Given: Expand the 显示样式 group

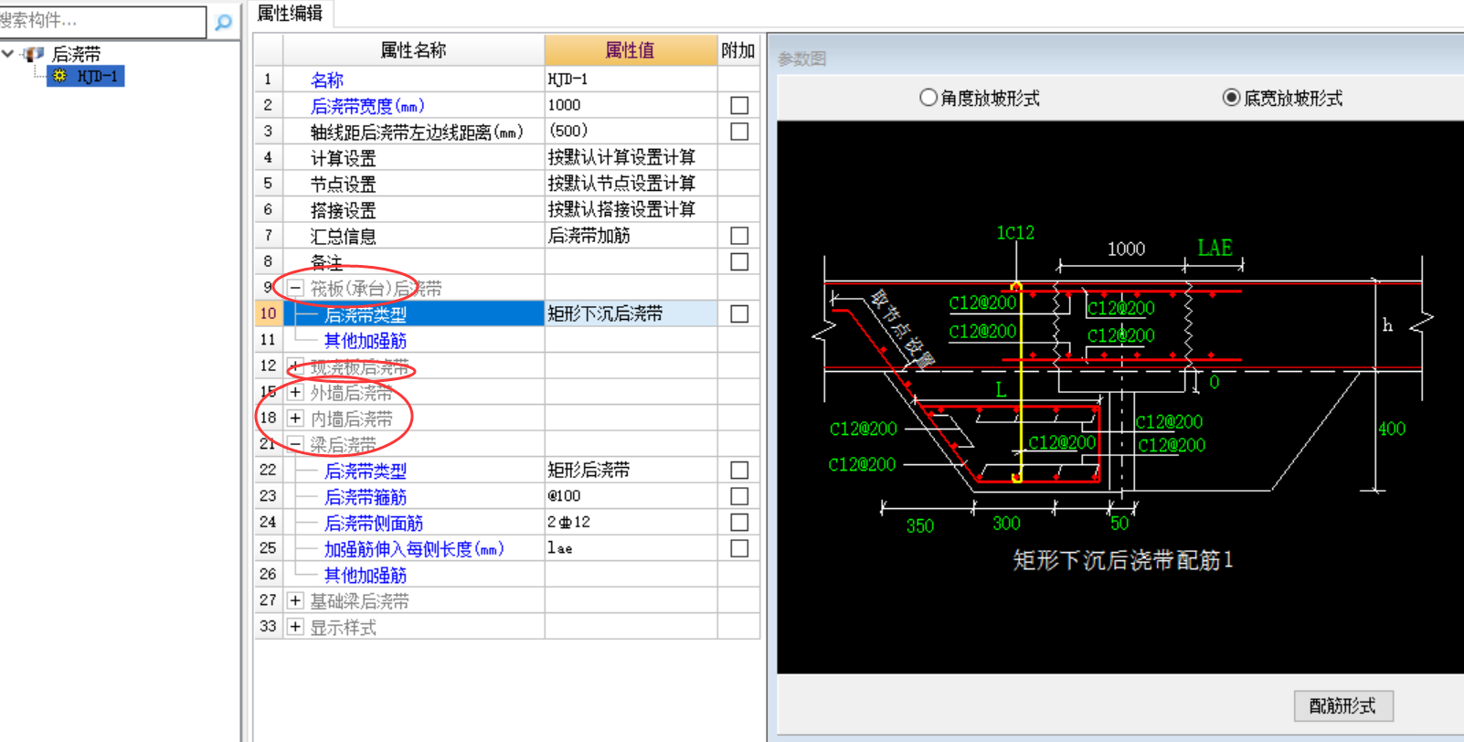Looking at the screenshot, I should pos(295,627).
